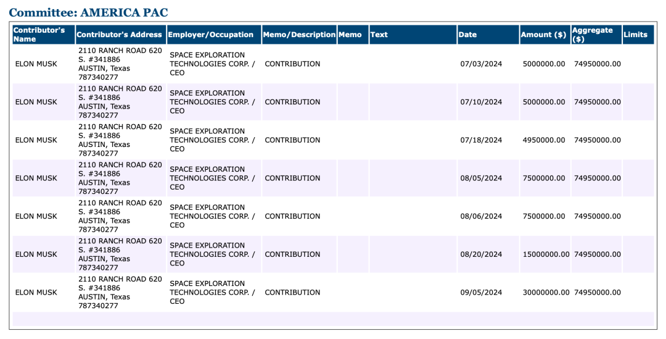Select the 08/05/2024 date cell
The width and height of the screenshot is (666, 339).
[481, 178]
